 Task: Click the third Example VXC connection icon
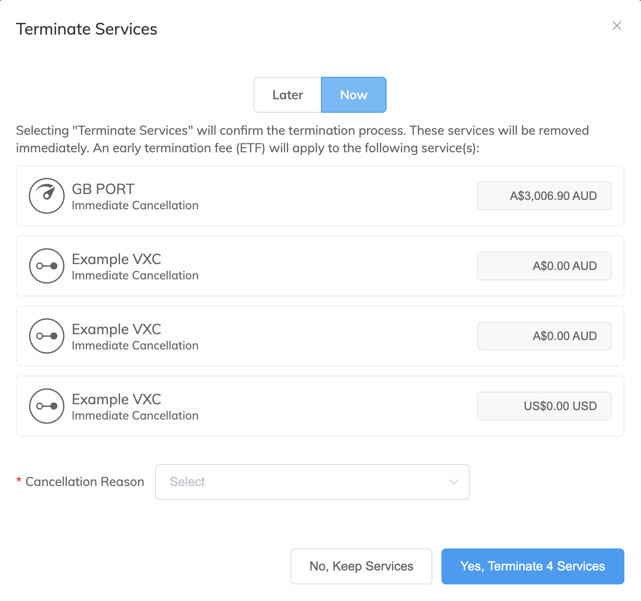47,406
